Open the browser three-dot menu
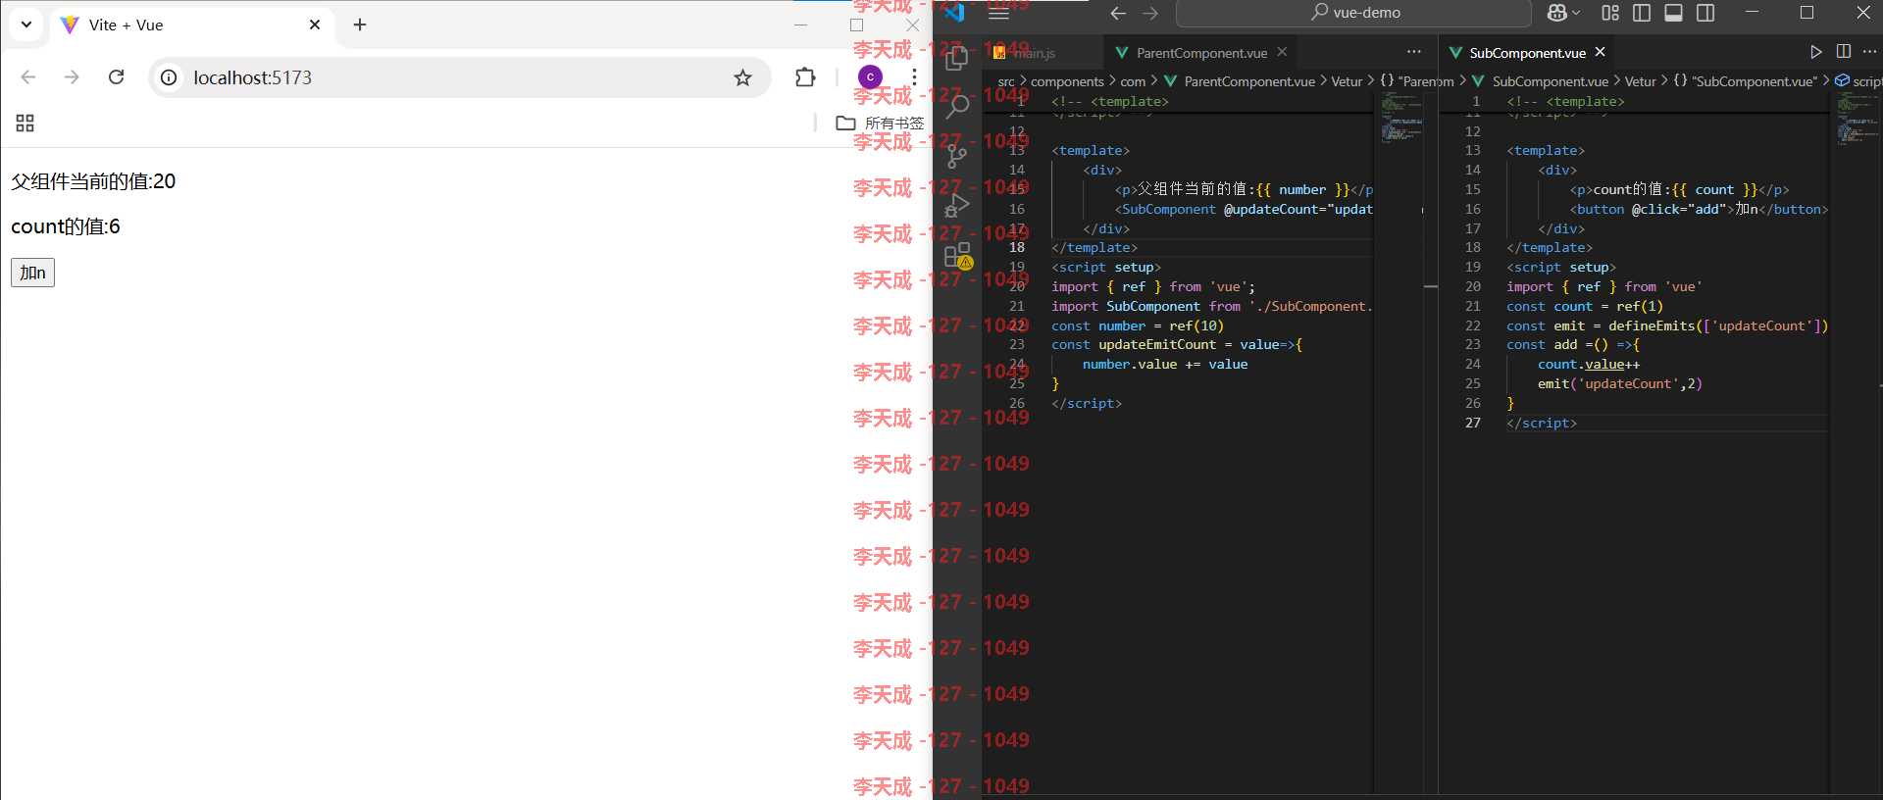The height and width of the screenshot is (800, 1883). (x=914, y=77)
